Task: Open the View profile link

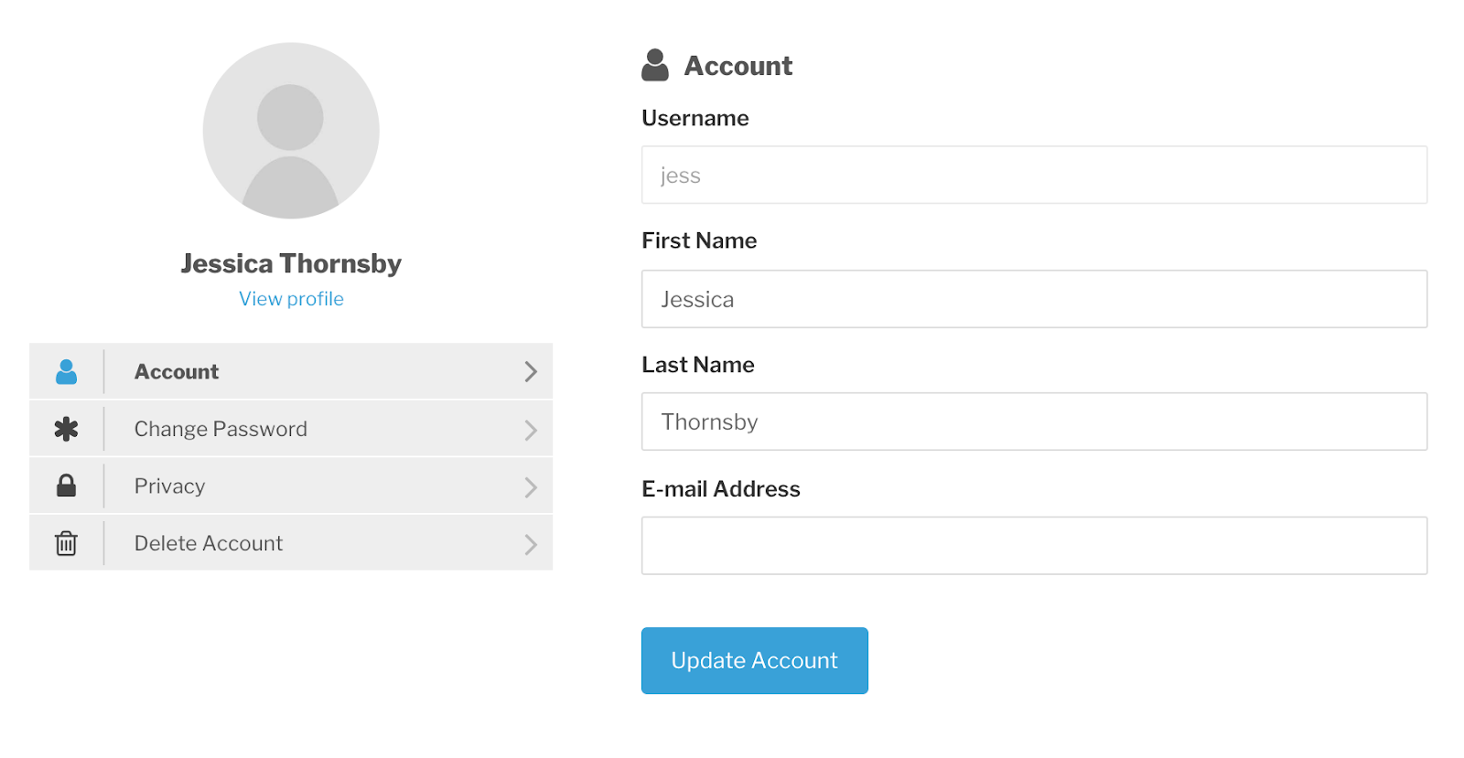Action: click(x=291, y=299)
